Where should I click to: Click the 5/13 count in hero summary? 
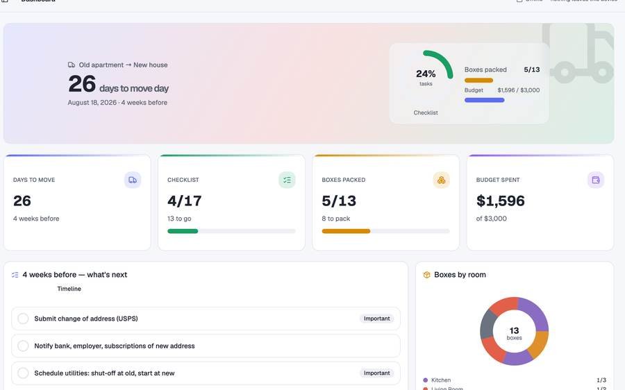(x=532, y=69)
